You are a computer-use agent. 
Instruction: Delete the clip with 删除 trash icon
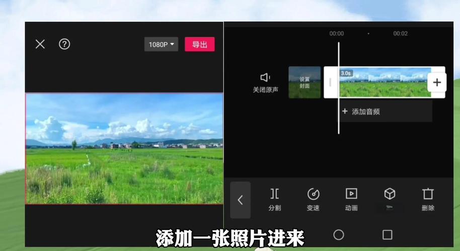point(428,199)
